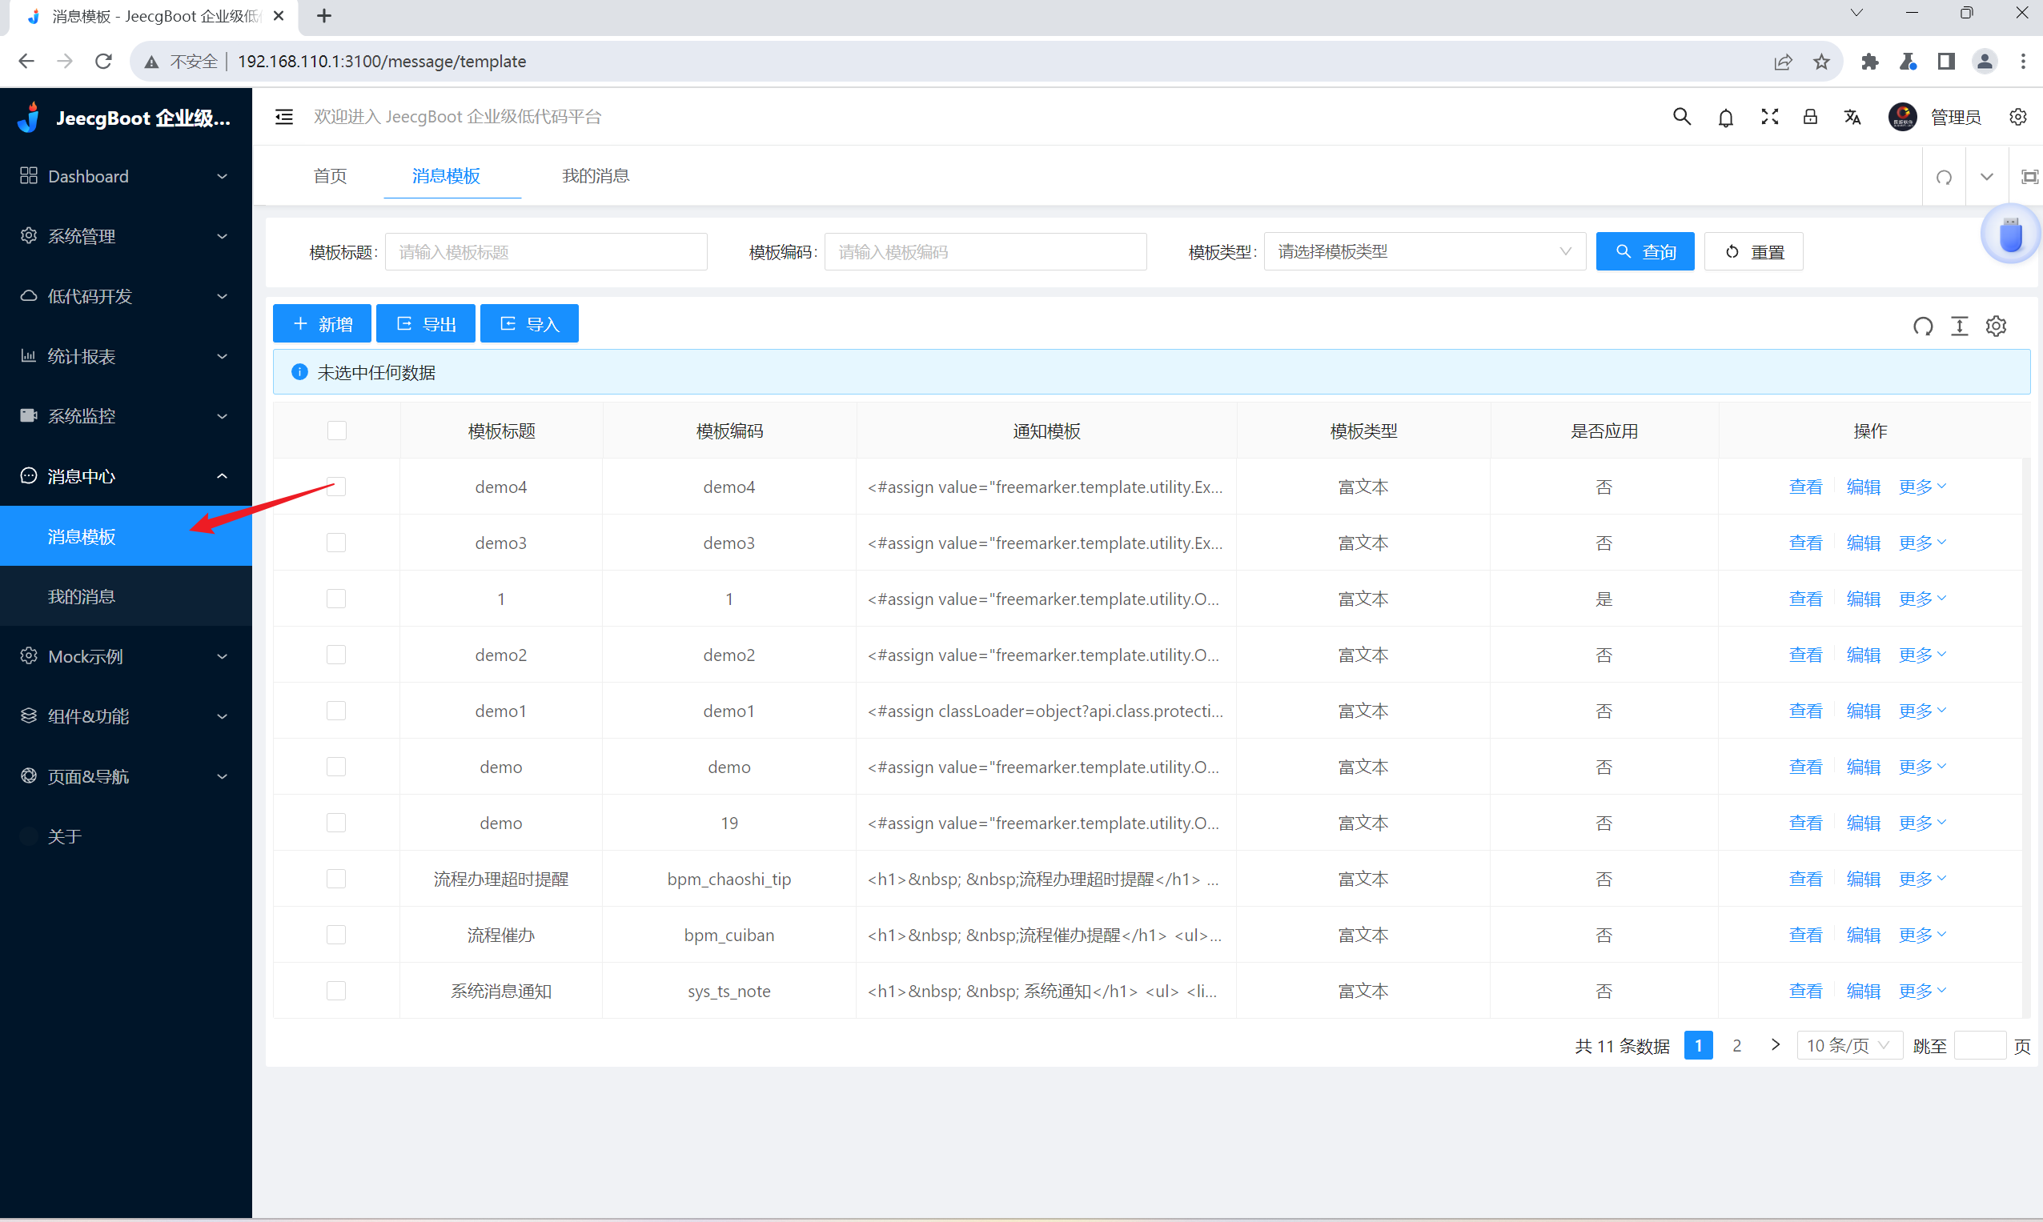2043x1222 pixels.
Task: Click the 模板编码 input field
Action: (985, 251)
